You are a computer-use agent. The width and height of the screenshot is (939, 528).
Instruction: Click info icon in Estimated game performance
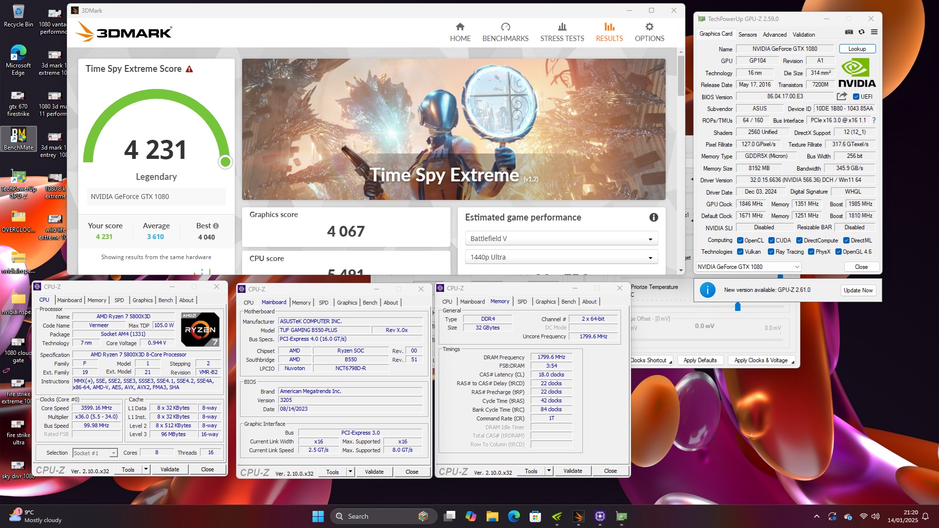(653, 218)
